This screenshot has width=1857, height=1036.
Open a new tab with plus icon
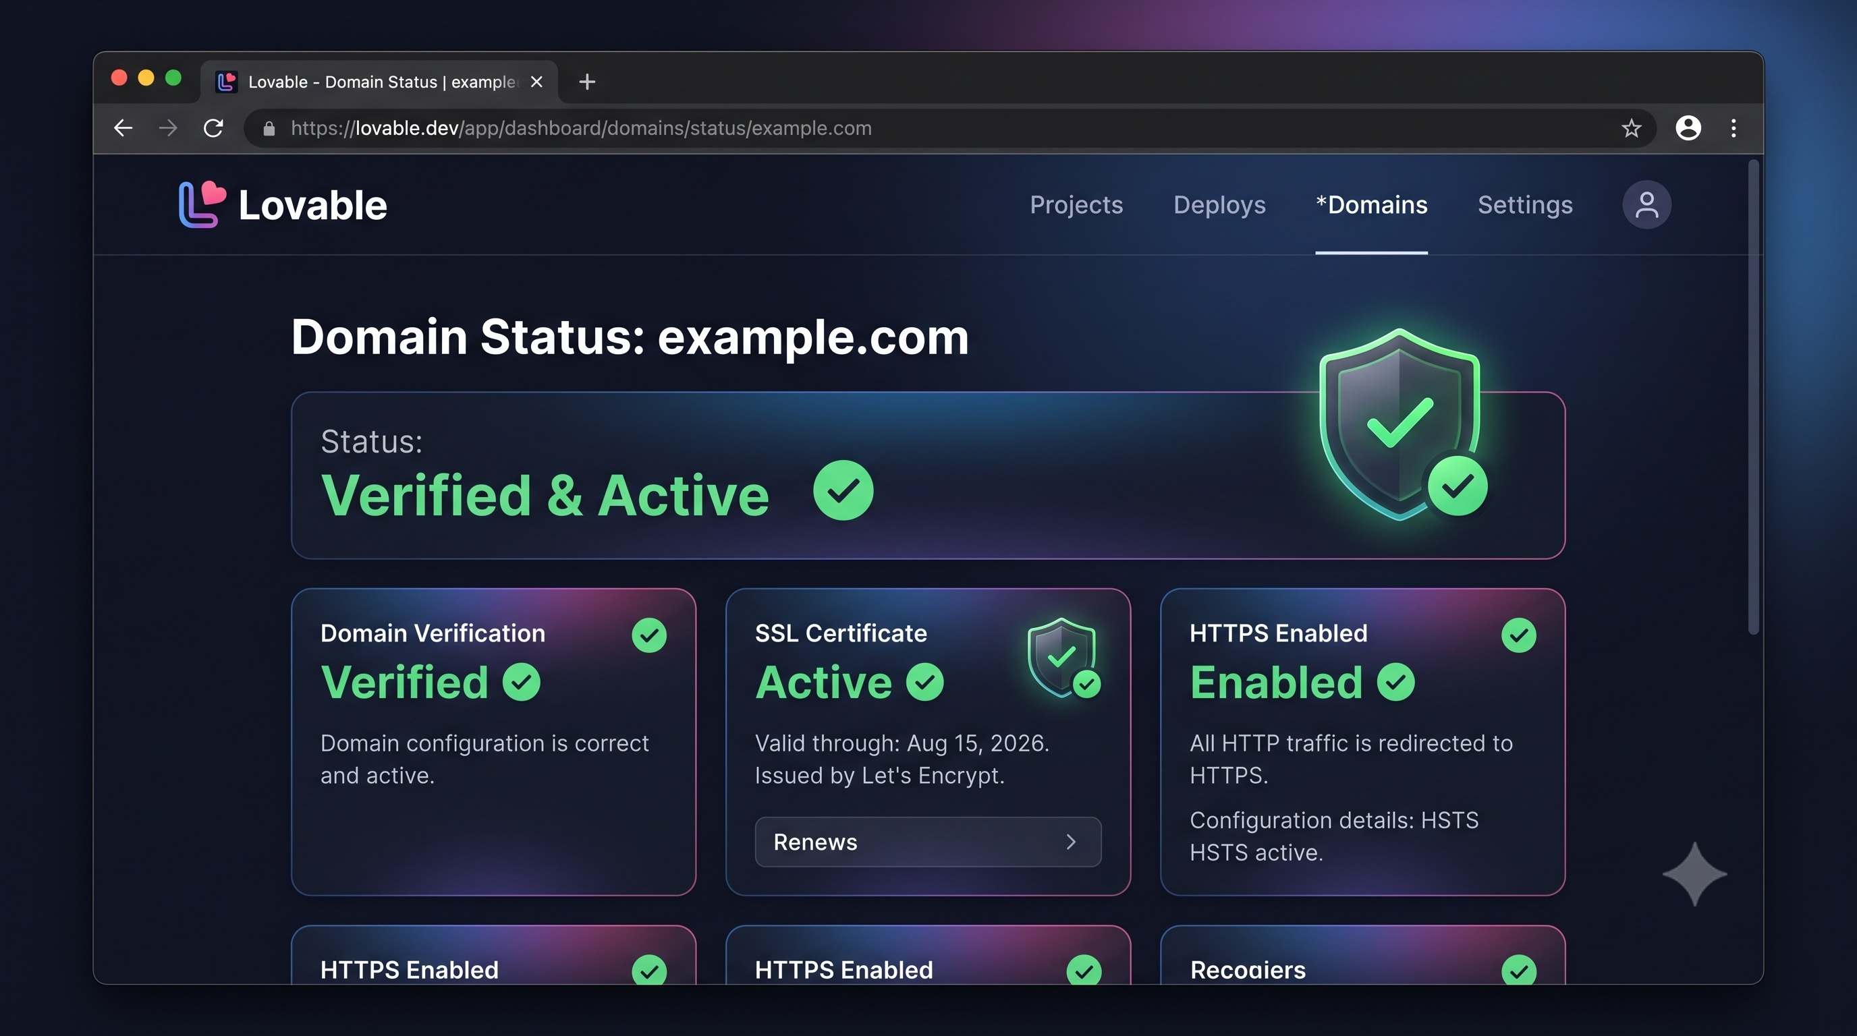(x=588, y=82)
